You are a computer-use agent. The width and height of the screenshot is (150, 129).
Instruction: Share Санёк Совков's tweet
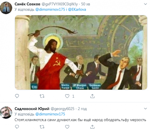[x=92, y=96]
